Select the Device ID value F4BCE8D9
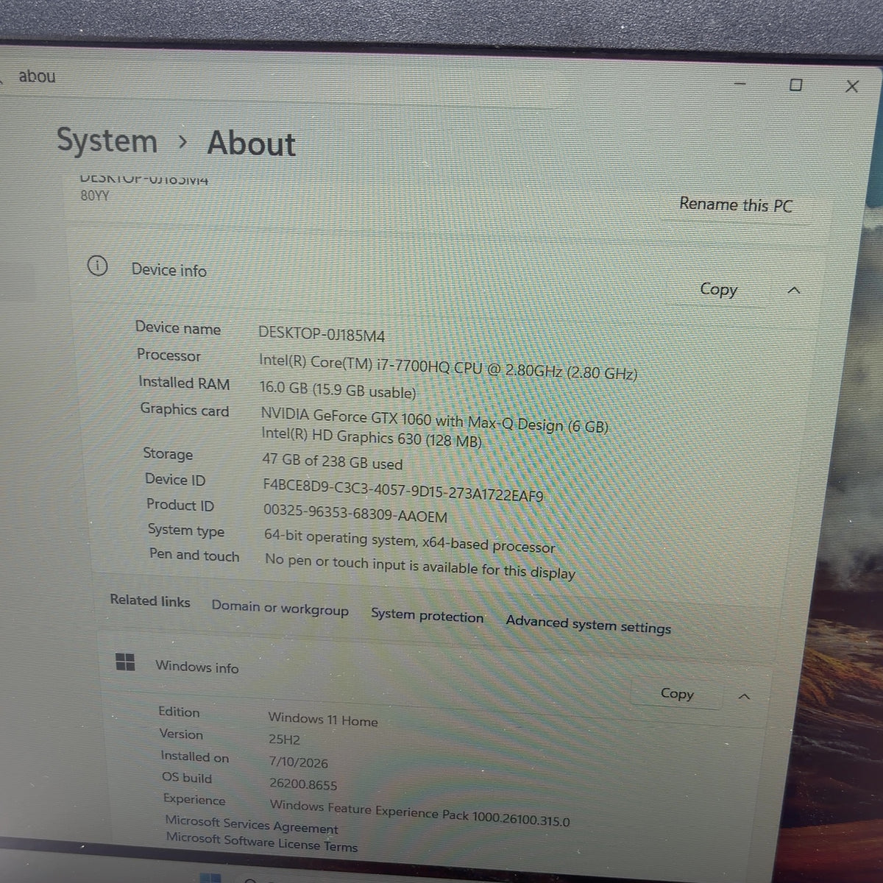The width and height of the screenshot is (883, 883). (403, 490)
